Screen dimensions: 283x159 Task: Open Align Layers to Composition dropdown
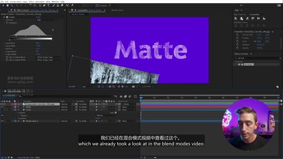coord(257,15)
